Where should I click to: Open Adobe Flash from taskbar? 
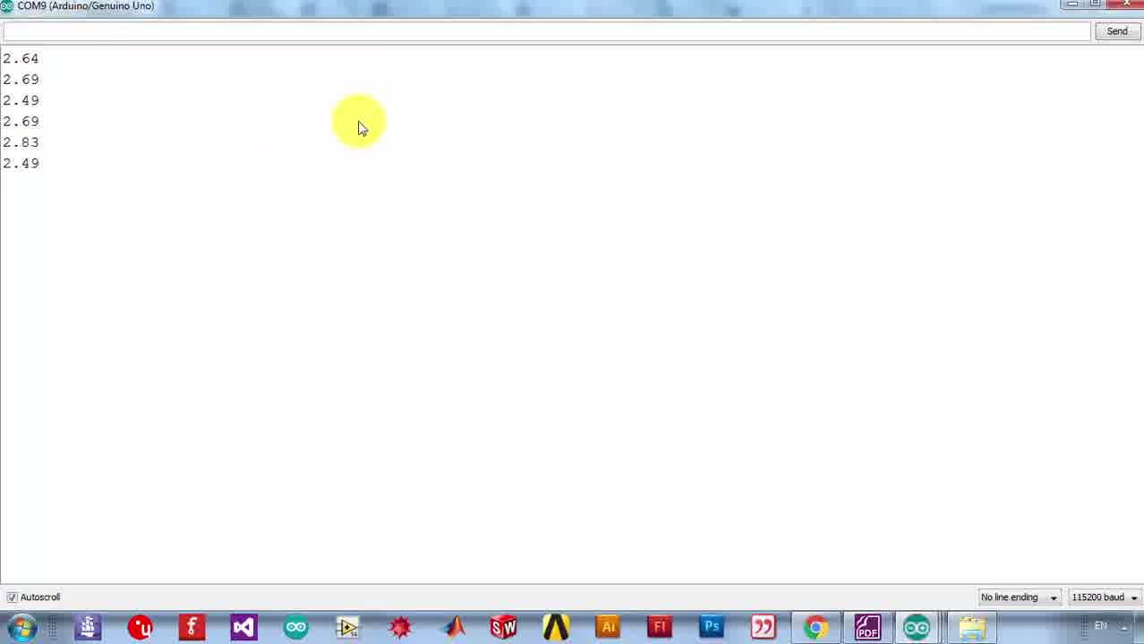[x=660, y=627]
